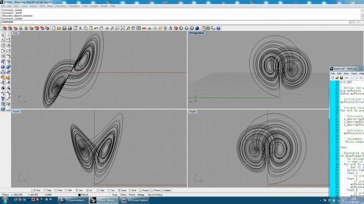Click the Save floppy disk icon
364x204 pixels.
(x=64, y=28)
